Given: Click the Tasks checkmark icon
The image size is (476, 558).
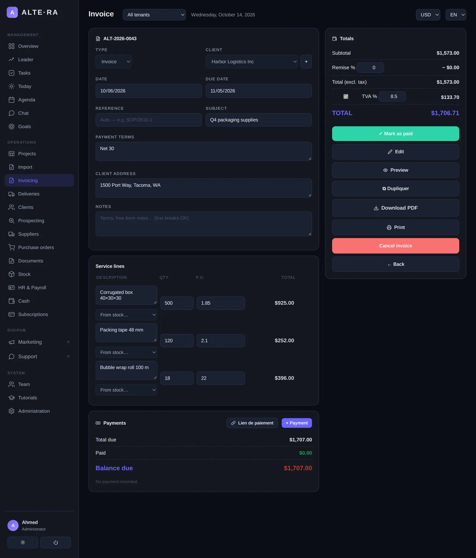Looking at the screenshot, I should [x=11, y=73].
